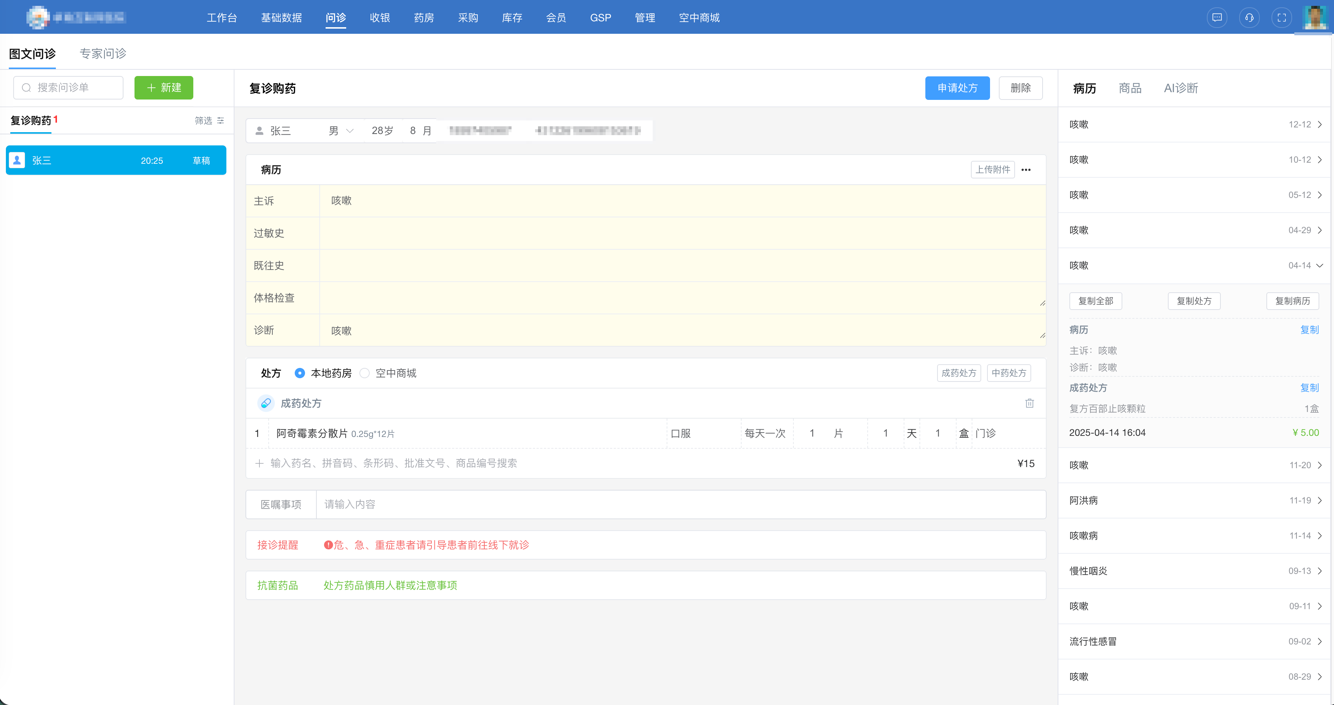Expand the 阿洪病 11-19 record
The height and width of the screenshot is (705, 1334).
tap(1194, 500)
